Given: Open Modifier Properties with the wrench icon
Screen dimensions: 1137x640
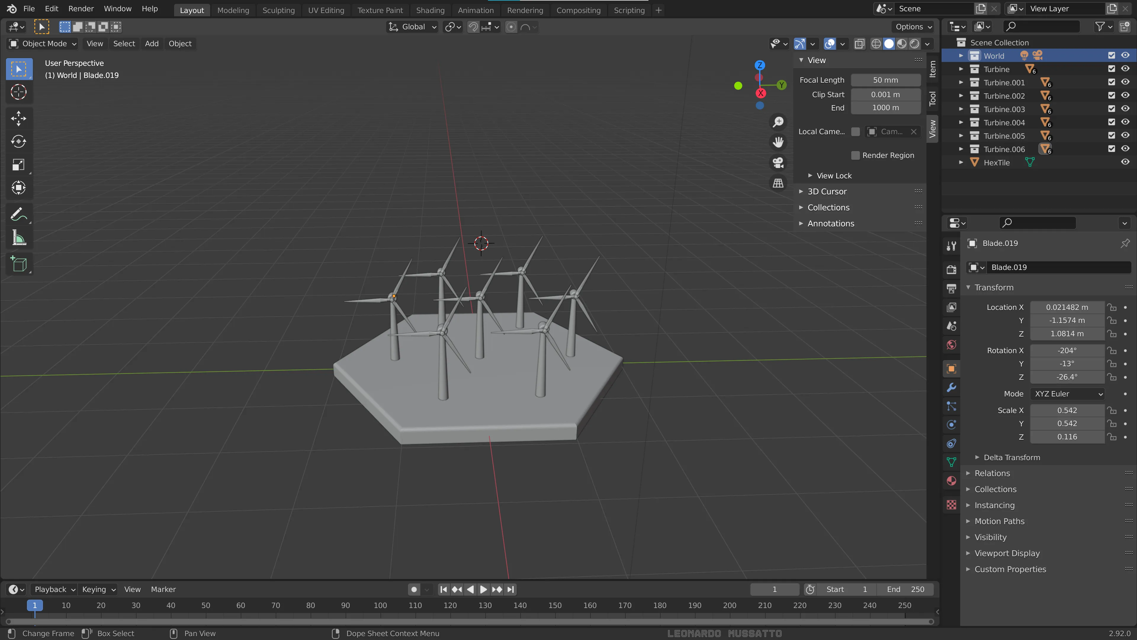Looking at the screenshot, I should tap(951, 387).
